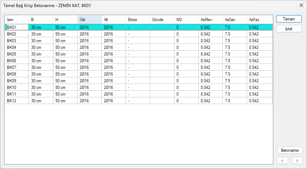Select row BK08 name cell
This screenshot has width=307, height=169.
[16, 74]
